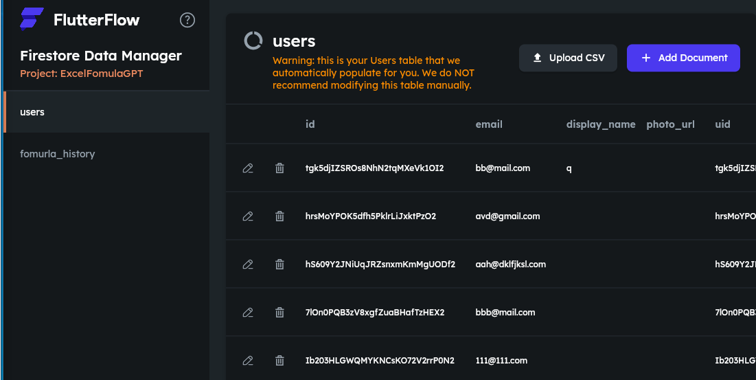Click the orange users table warning text
The width and height of the screenshot is (756, 380).
(374, 73)
